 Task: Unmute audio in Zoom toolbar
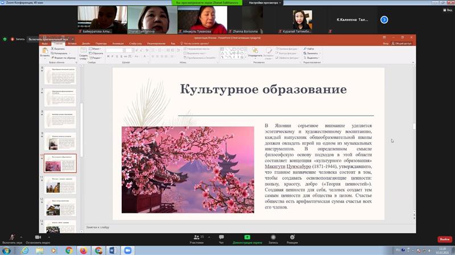(11, 238)
